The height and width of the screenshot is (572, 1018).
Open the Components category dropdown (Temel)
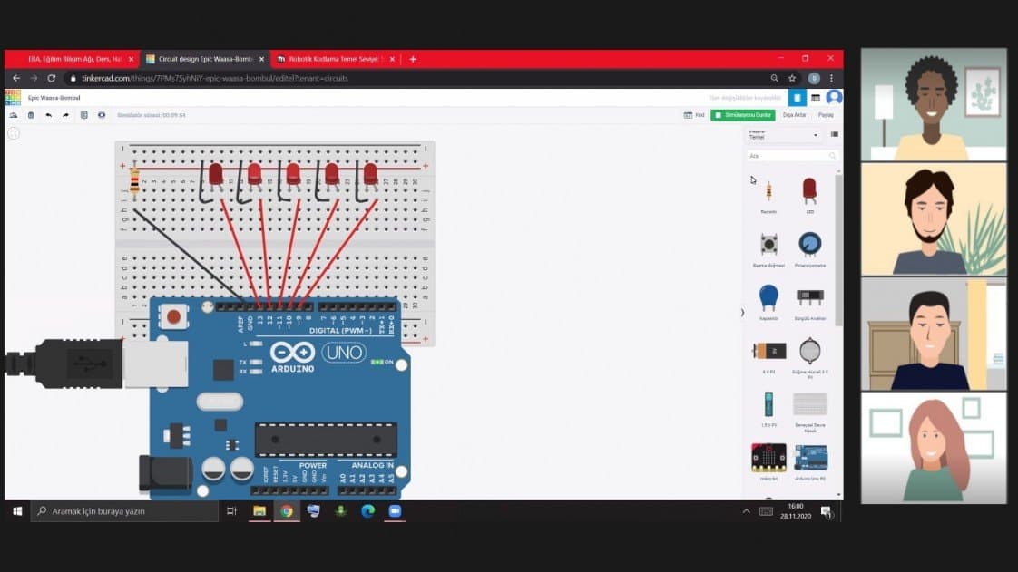point(783,135)
